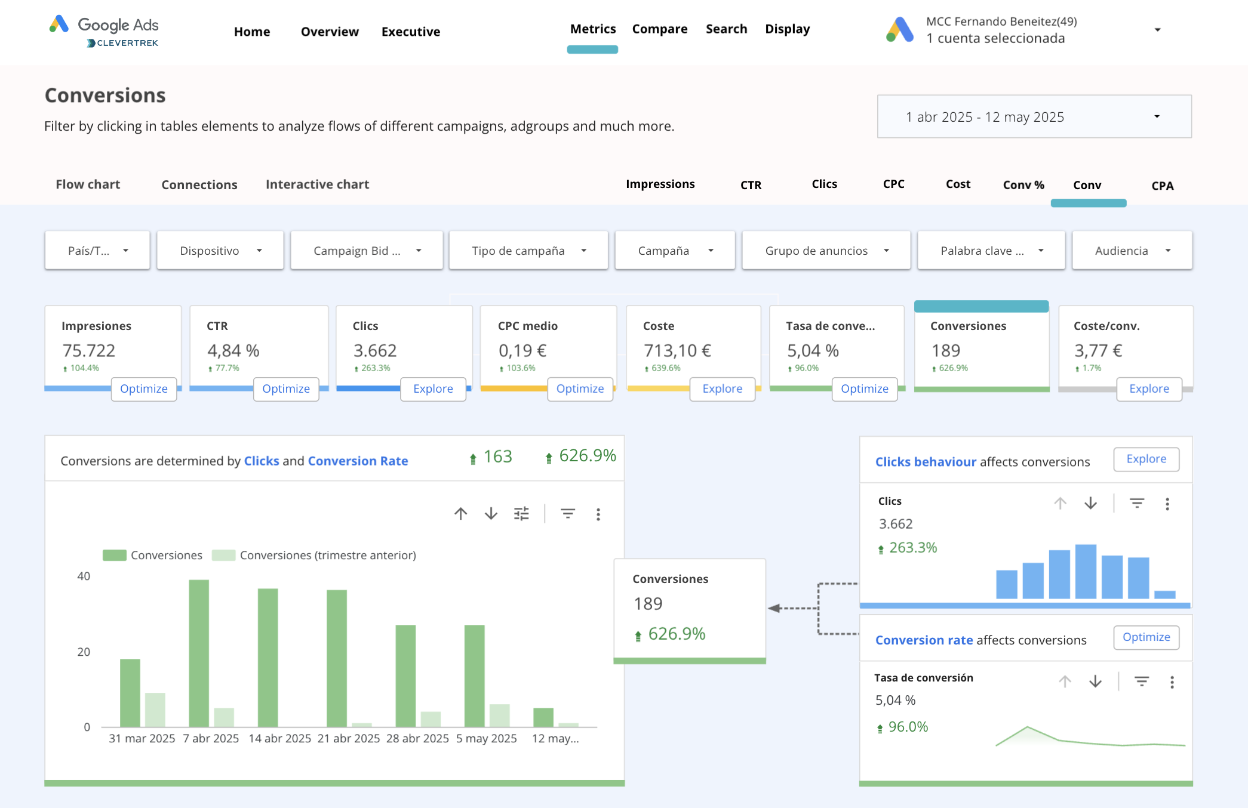Open the Overview page
Image resolution: width=1248 pixels, height=808 pixels.
point(330,32)
